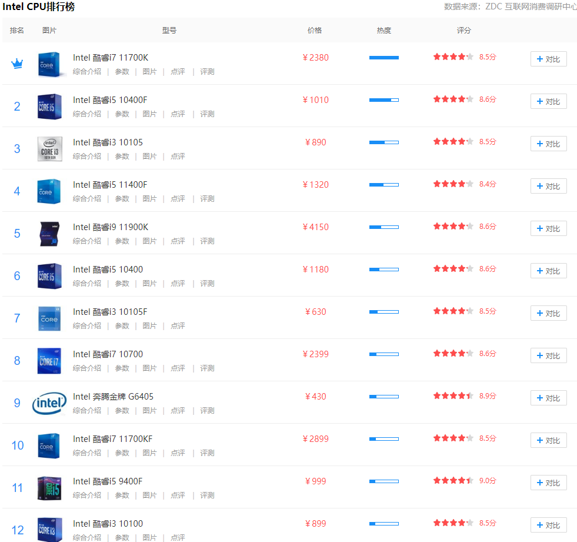
Task: Open 综合介绍 link under 酷睿i5 10400
Action: [x=87, y=284]
